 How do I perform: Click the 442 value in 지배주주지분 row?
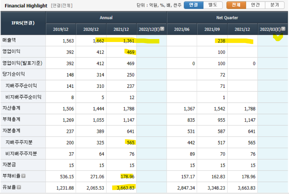pyautogui.click(x=191, y=143)
